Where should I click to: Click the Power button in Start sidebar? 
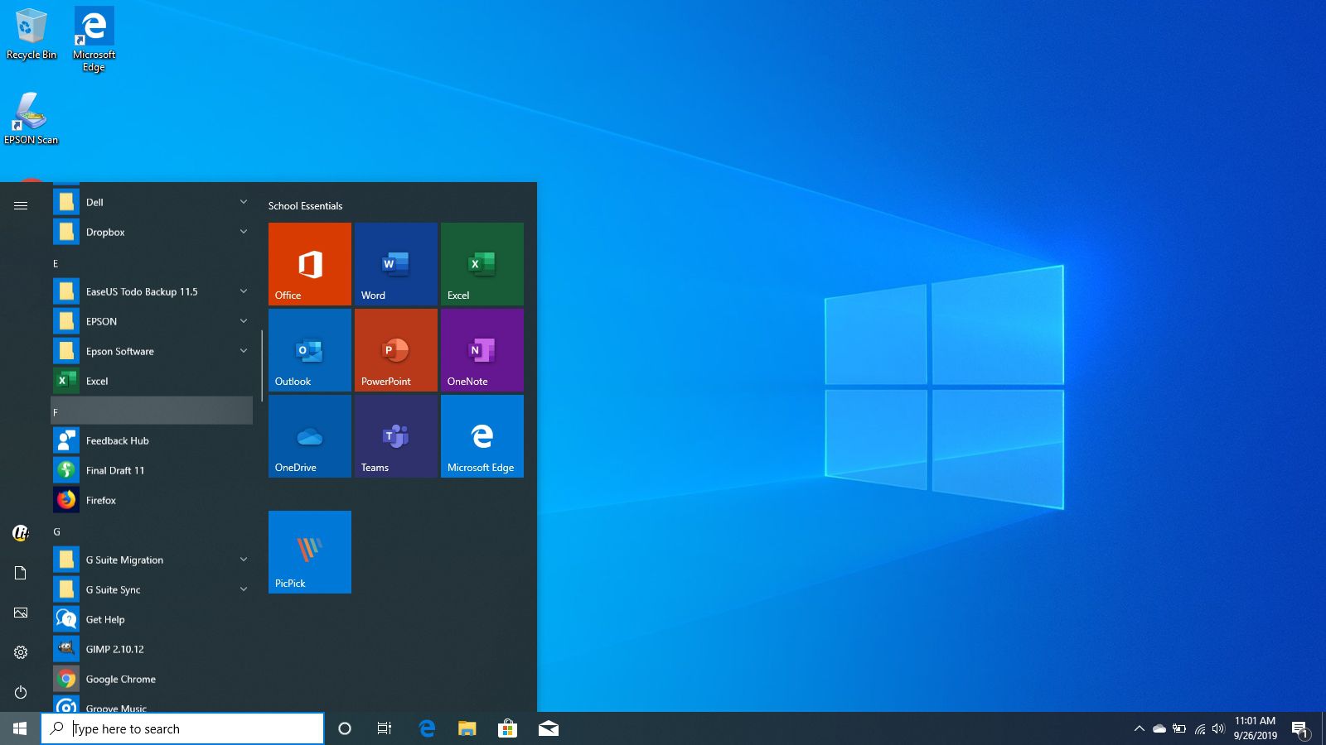click(21, 692)
